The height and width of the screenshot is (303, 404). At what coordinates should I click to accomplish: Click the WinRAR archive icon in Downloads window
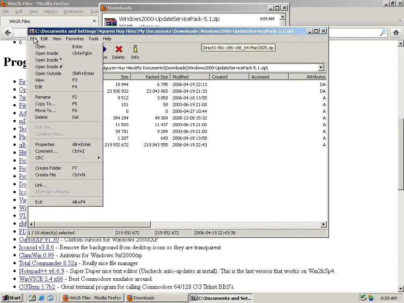(x=110, y=22)
